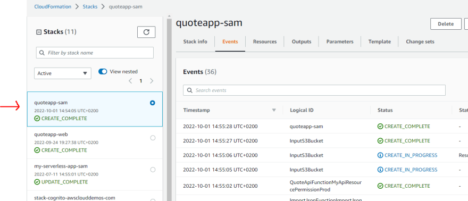Go to CloudFormation breadcrumb link
Screen dimensions: 468x201
point(53,6)
